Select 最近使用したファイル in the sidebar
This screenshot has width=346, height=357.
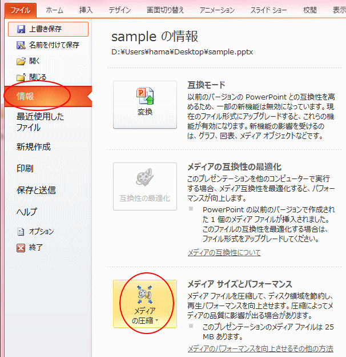coord(40,122)
